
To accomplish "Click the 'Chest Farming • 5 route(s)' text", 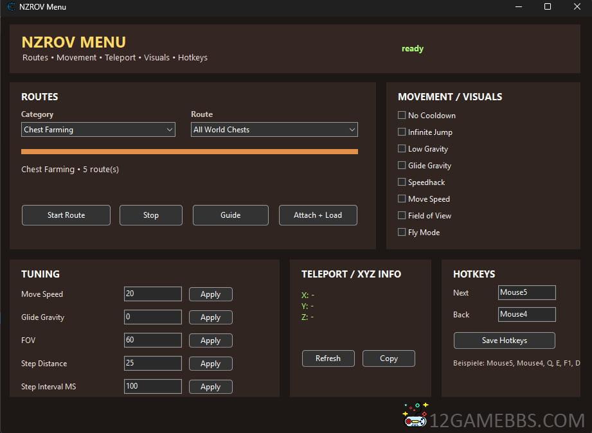I will pos(70,170).
